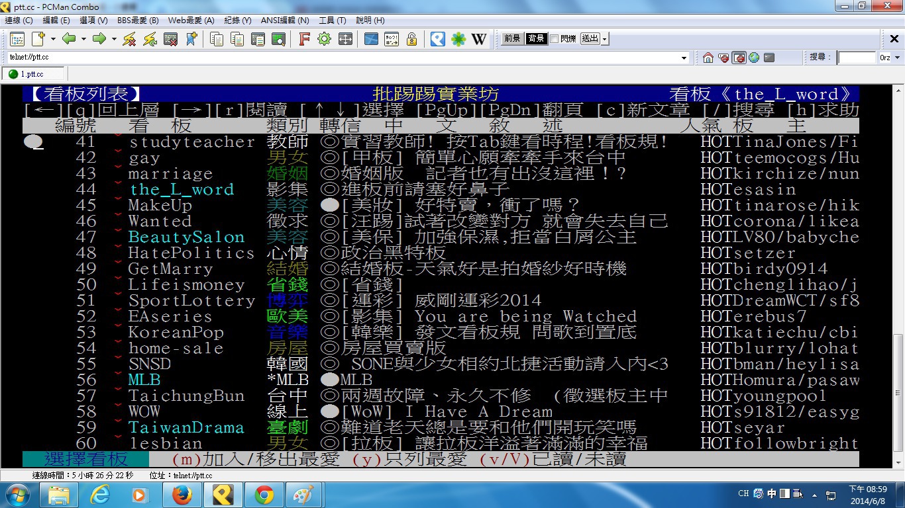Viewport: 905px width, 508px height.
Task: Click the 送出 send button
Action: point(590,39)
